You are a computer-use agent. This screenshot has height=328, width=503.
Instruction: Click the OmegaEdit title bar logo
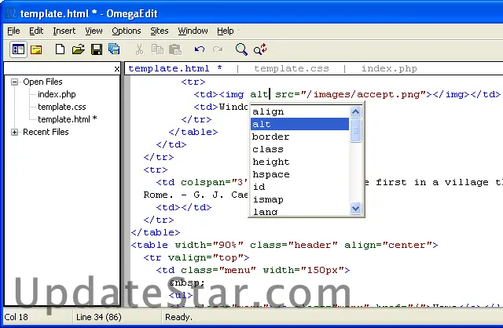(x=10, y=13)
